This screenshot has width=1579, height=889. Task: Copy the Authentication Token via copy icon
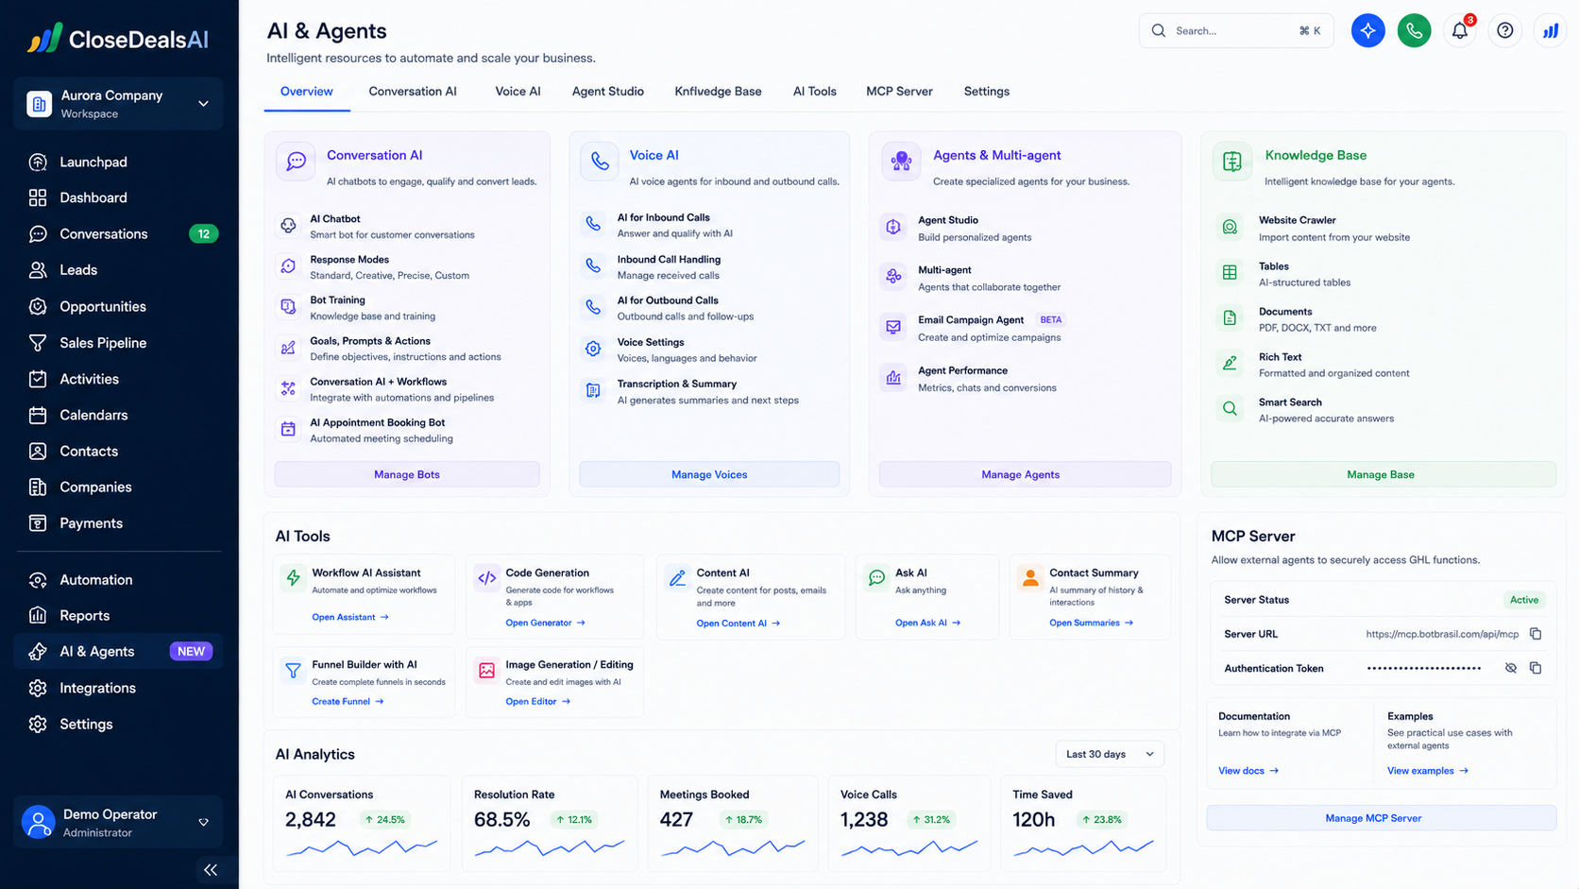pyautogui.click(x=1536, y=668)
